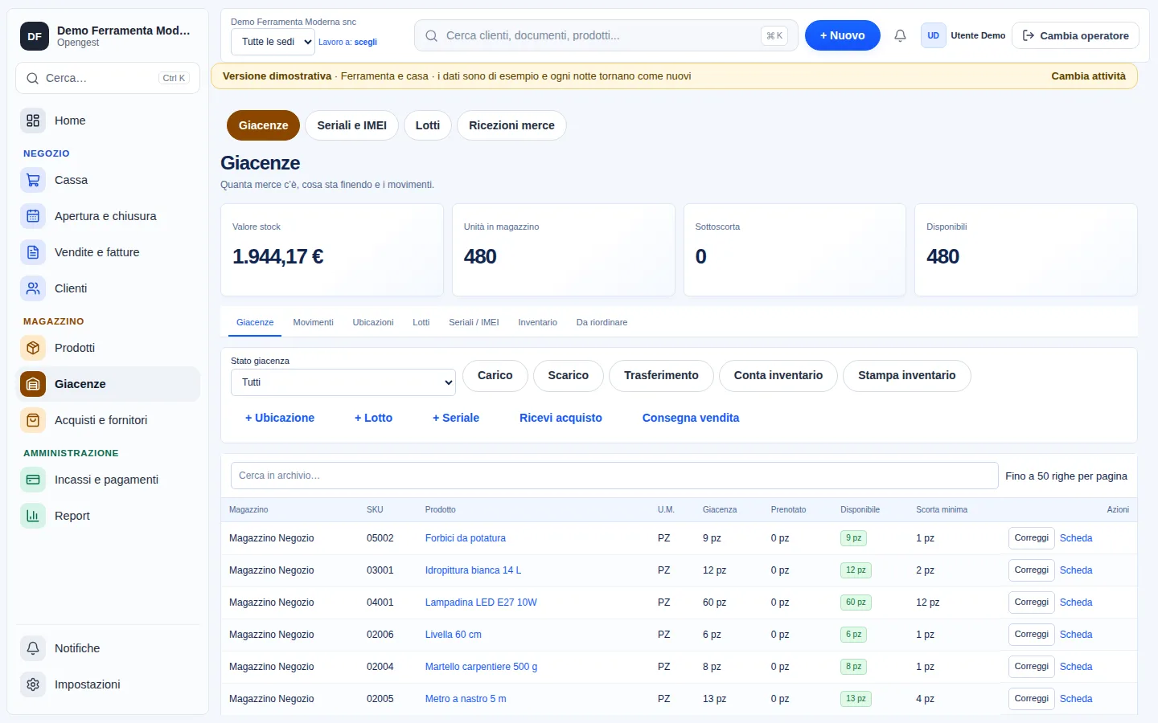Open the Da riordinare sub-tab
The image size is (1158, 723).
pos(602,322)
